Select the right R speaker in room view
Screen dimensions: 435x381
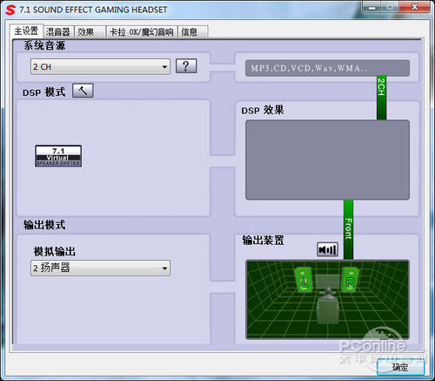351,280
